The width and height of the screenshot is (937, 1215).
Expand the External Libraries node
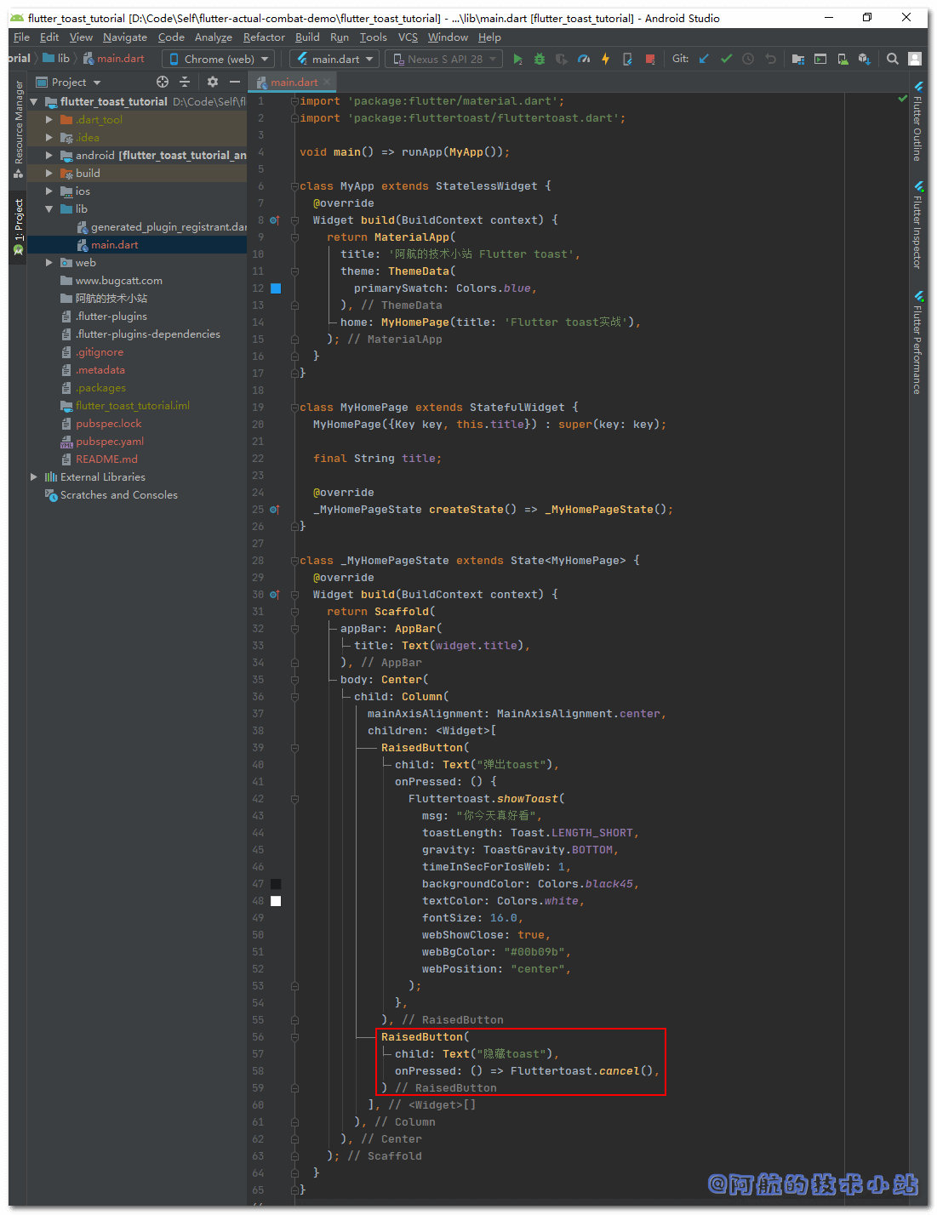(34, 477)
